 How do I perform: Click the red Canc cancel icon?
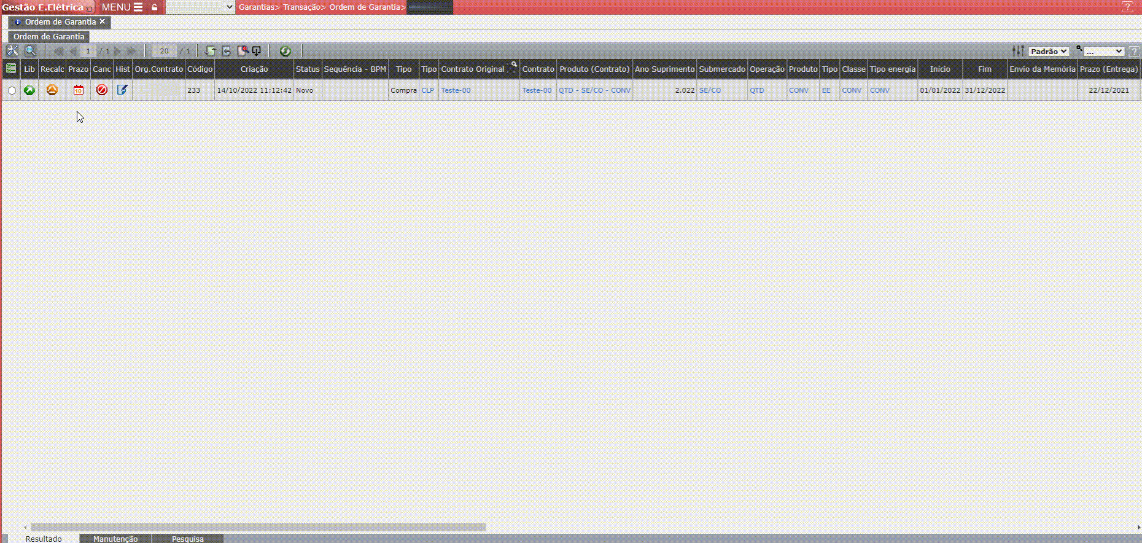(x=102, y=90)
